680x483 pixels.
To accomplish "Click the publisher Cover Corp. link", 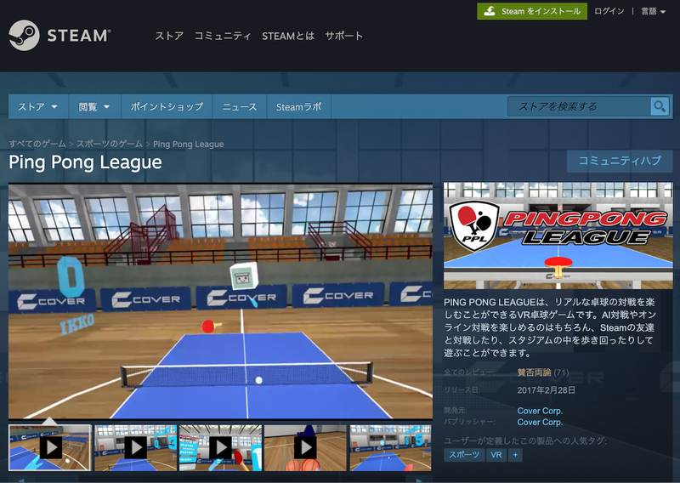I will point(540,422).
